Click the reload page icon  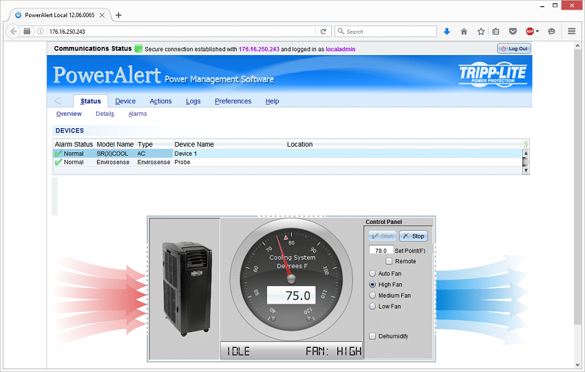coord(323,32)
